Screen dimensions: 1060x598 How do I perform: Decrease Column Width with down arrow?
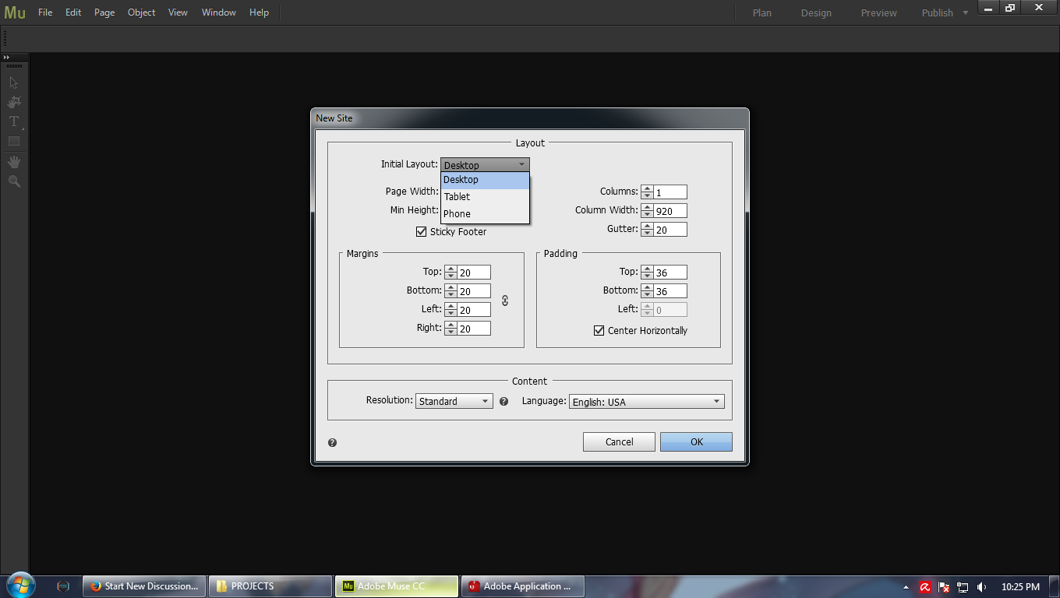647,214
